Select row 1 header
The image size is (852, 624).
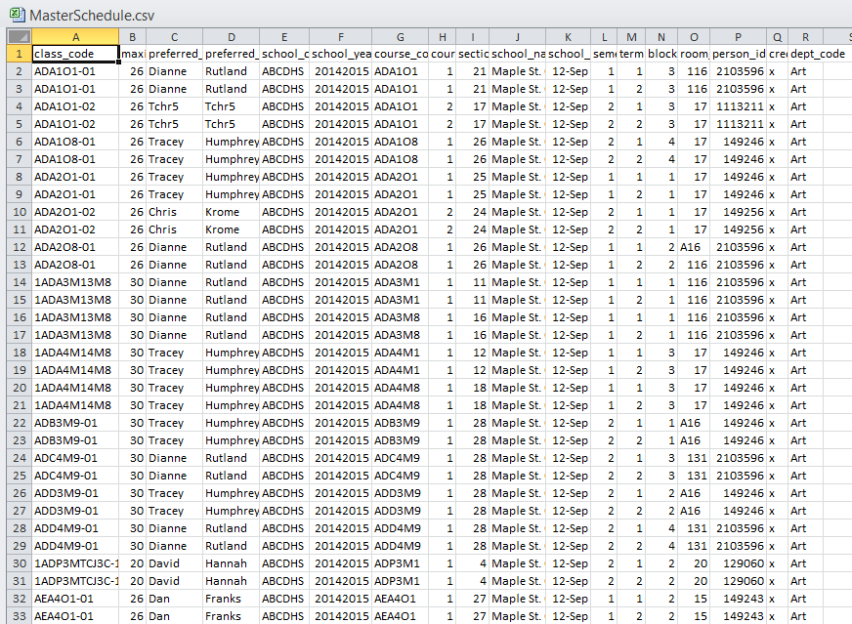pyautogui.click(x=15, y=54)
